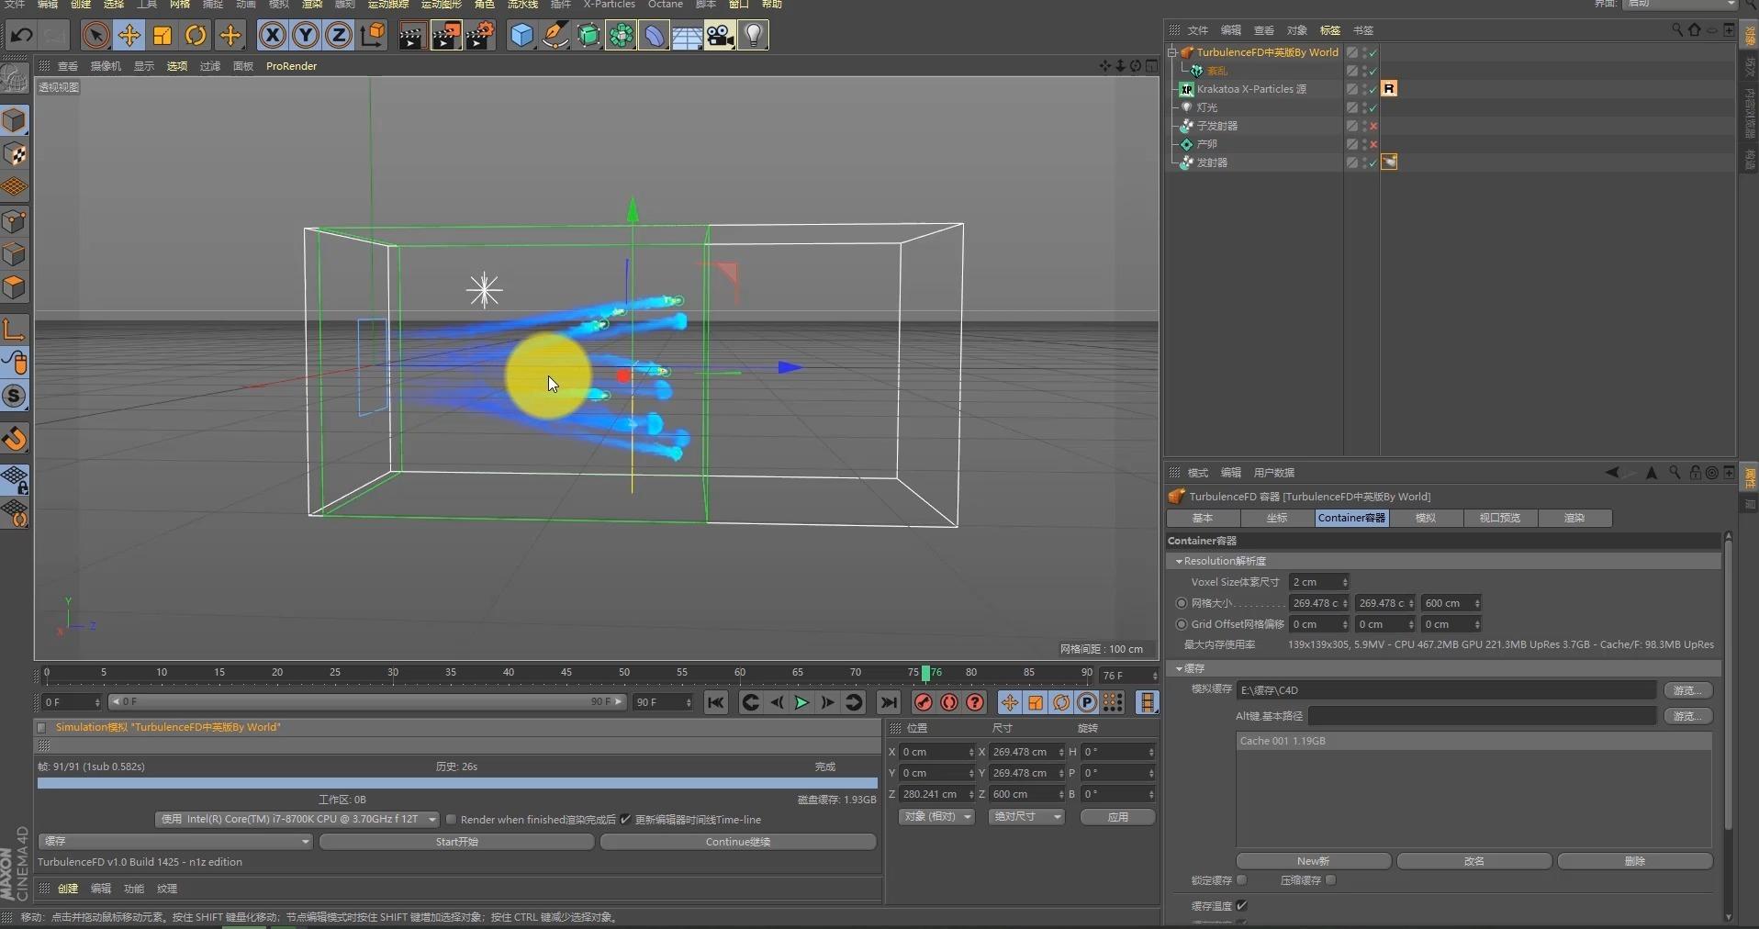Click the Texture mode checkered cube icon
This screenshot has width=1759, height=929.
click(15, 154)
